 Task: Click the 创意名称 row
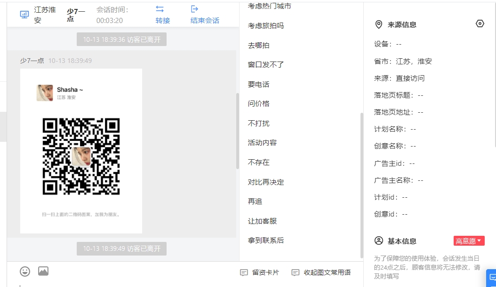click(x=395, y=146)
